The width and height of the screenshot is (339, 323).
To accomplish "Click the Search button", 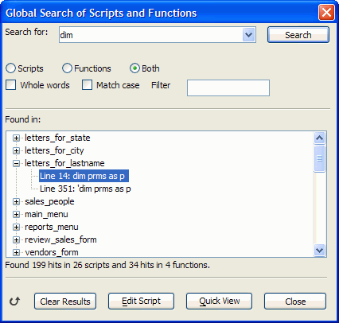I will coord(298,35).
